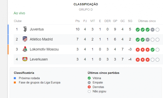The width and height of the screenshot is (163, 98).
Task: Click Juventus' draw result icon
Action: pos(152,30)
